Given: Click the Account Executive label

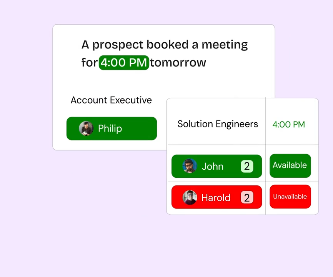Looking at the screenshot, I should click(x=111, y=100).
